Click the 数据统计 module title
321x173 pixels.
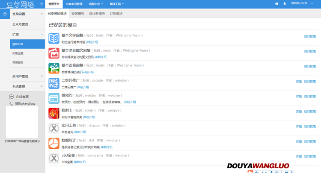(69, 140)
